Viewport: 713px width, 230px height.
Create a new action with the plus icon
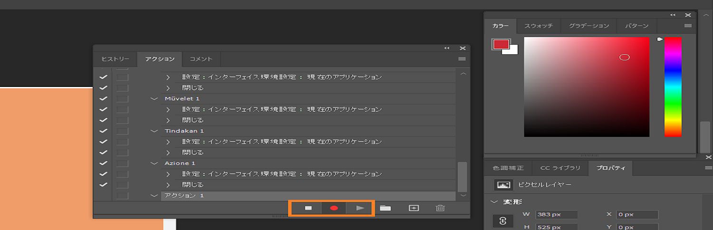click(414, 208)
